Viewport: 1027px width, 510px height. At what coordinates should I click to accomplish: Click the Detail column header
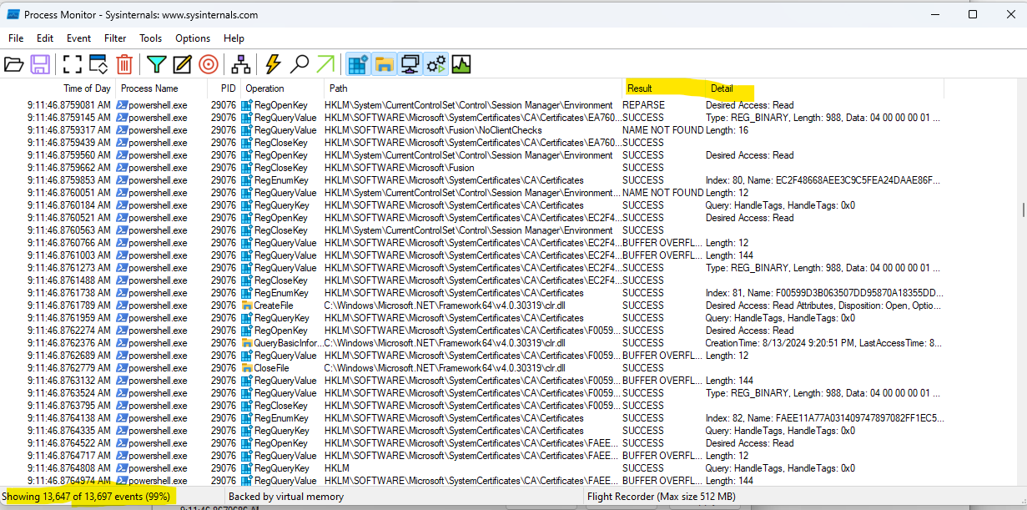click(x=722, y=88)
